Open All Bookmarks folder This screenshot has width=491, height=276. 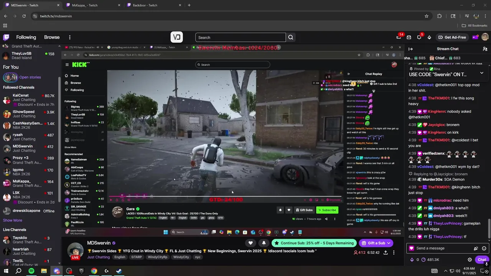click(475, 26)
